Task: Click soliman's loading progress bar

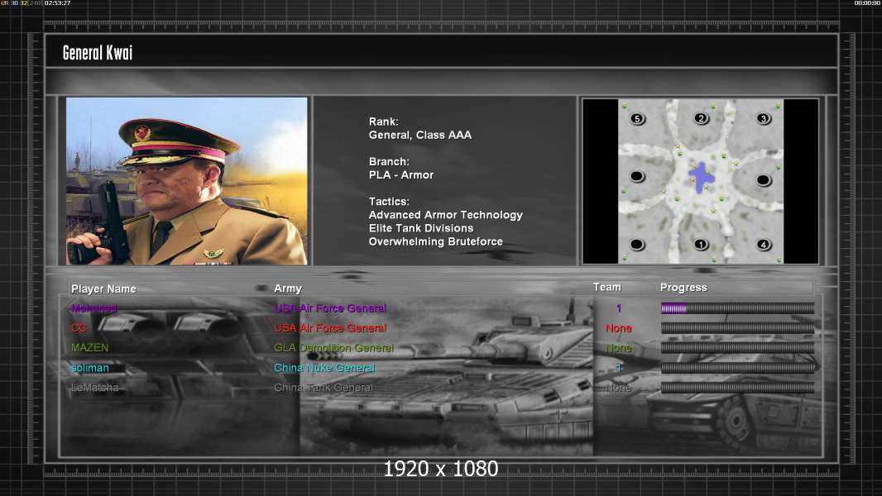Action: (737, 368)
